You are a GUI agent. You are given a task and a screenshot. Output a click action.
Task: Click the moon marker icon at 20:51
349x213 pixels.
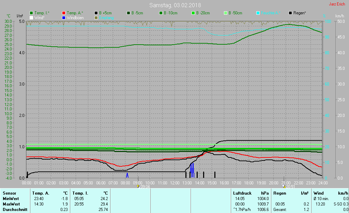point(284,186)
